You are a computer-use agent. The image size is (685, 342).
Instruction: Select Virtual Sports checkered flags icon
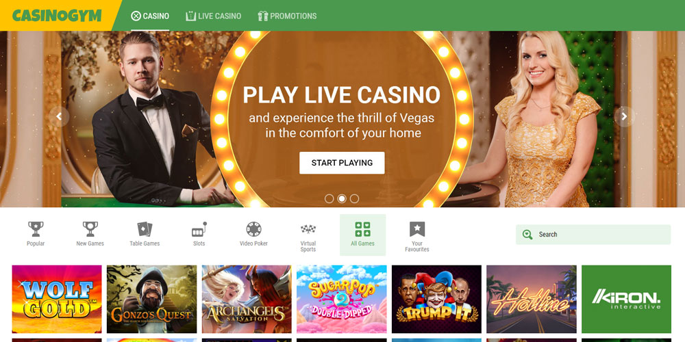pos(308,229)
